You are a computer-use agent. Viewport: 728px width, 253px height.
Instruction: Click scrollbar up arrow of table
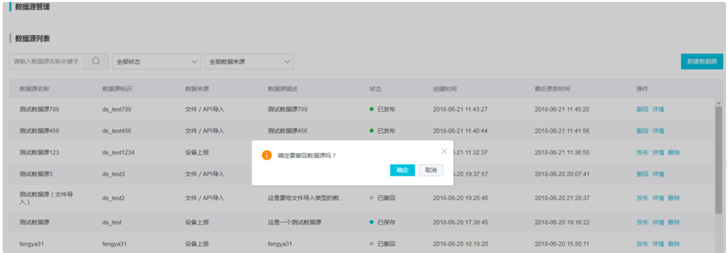pos(718,103)
